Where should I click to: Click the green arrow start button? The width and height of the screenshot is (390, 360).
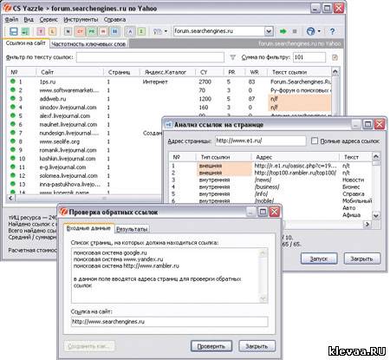283,31
